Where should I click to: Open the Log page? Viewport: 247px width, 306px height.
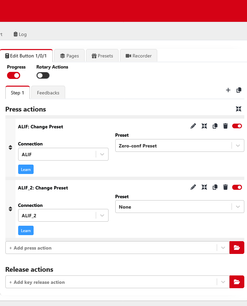pyautogui.click(x=20, y=34)
